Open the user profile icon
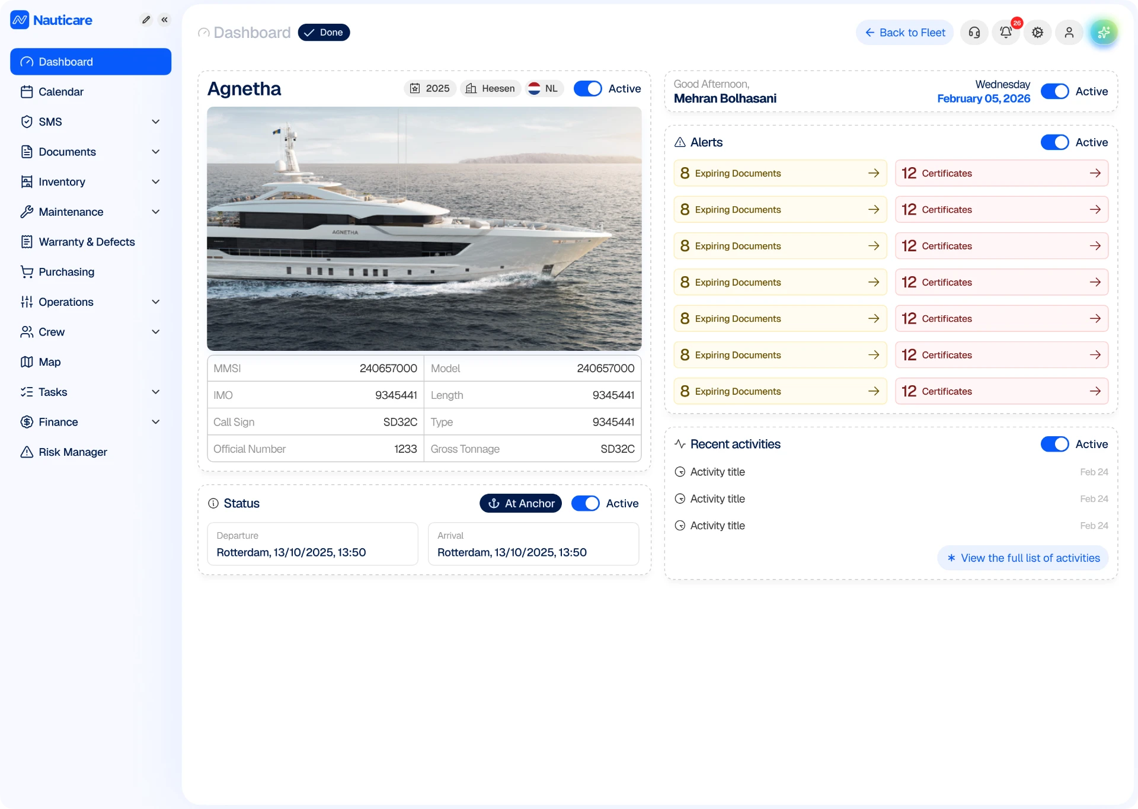 [x=1069, y=33]
